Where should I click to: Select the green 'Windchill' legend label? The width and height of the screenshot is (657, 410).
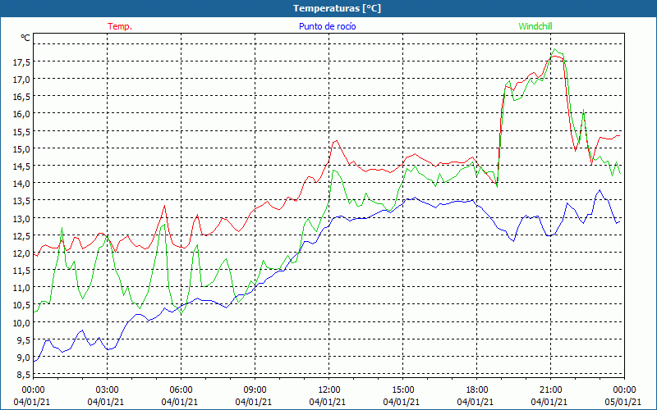coord(535,26)
